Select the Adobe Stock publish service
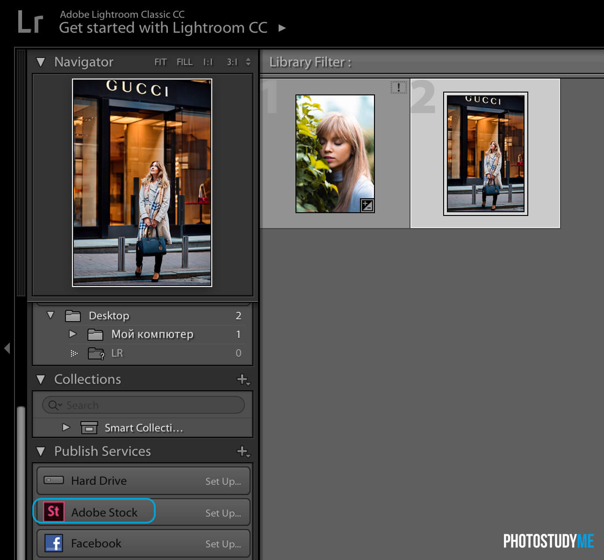The image size is (604, 560). 144,512
